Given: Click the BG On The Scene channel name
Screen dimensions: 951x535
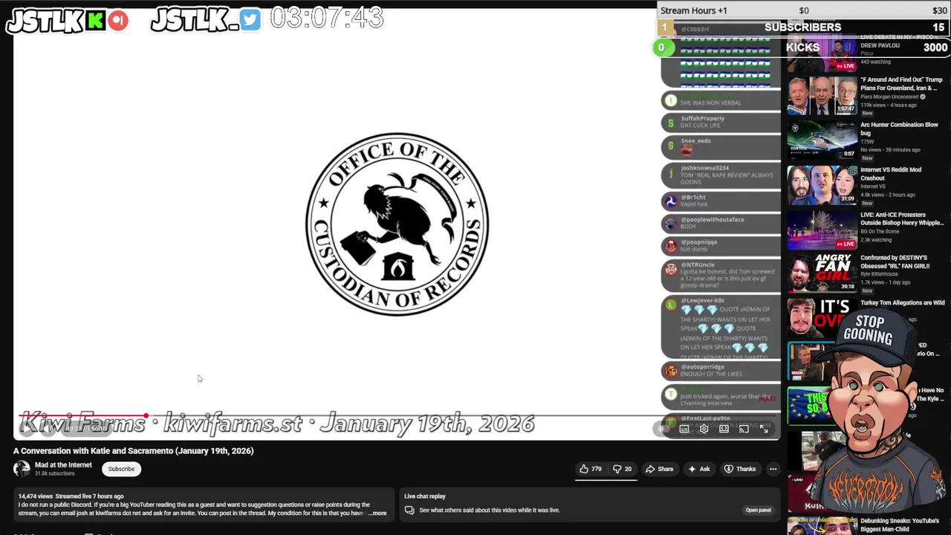Looking at the screenshot, I should coord(880,233).
